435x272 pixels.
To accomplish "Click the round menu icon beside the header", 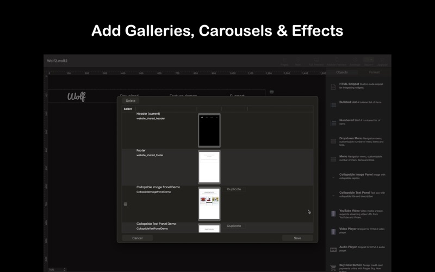I will [x=271, y=92].
